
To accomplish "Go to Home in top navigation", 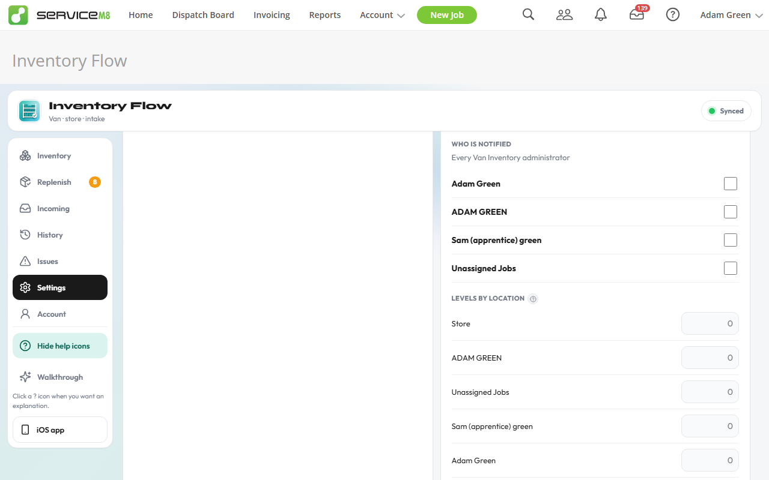I will [x=141, y=15].
